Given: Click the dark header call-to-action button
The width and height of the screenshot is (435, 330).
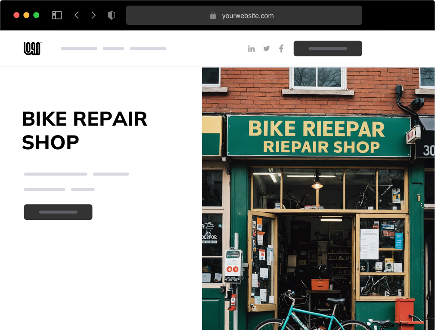Looking at the screenshot, I should click(x=328, y=48).
